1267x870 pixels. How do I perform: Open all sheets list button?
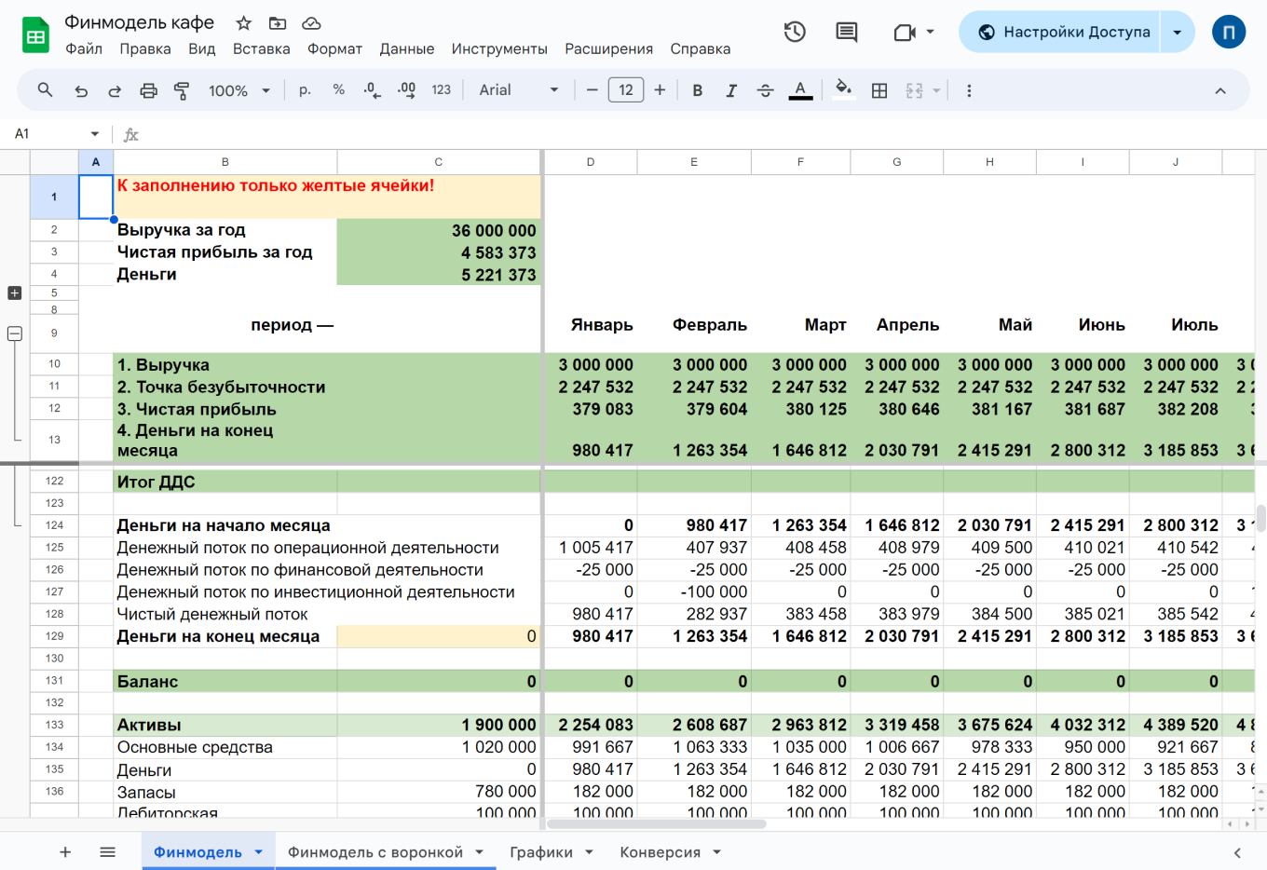pyautogui.click(x=107, y=852)
